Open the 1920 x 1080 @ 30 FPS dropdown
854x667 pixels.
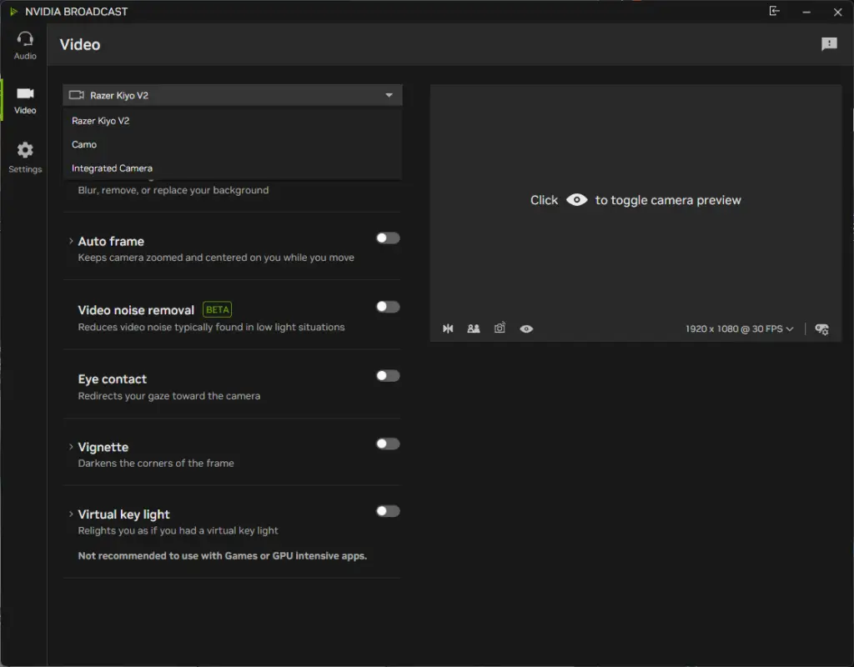coord(739,328)
